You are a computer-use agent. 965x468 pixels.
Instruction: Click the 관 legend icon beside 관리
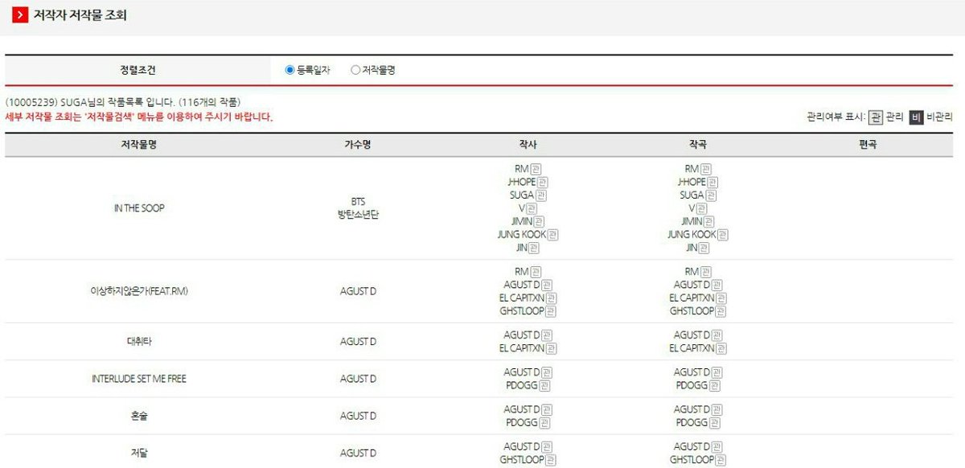click(876, 117)
